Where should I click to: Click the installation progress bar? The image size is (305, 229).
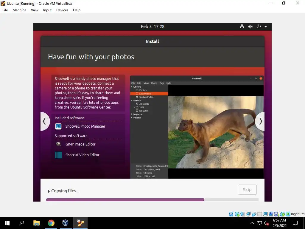coord(152,199)
